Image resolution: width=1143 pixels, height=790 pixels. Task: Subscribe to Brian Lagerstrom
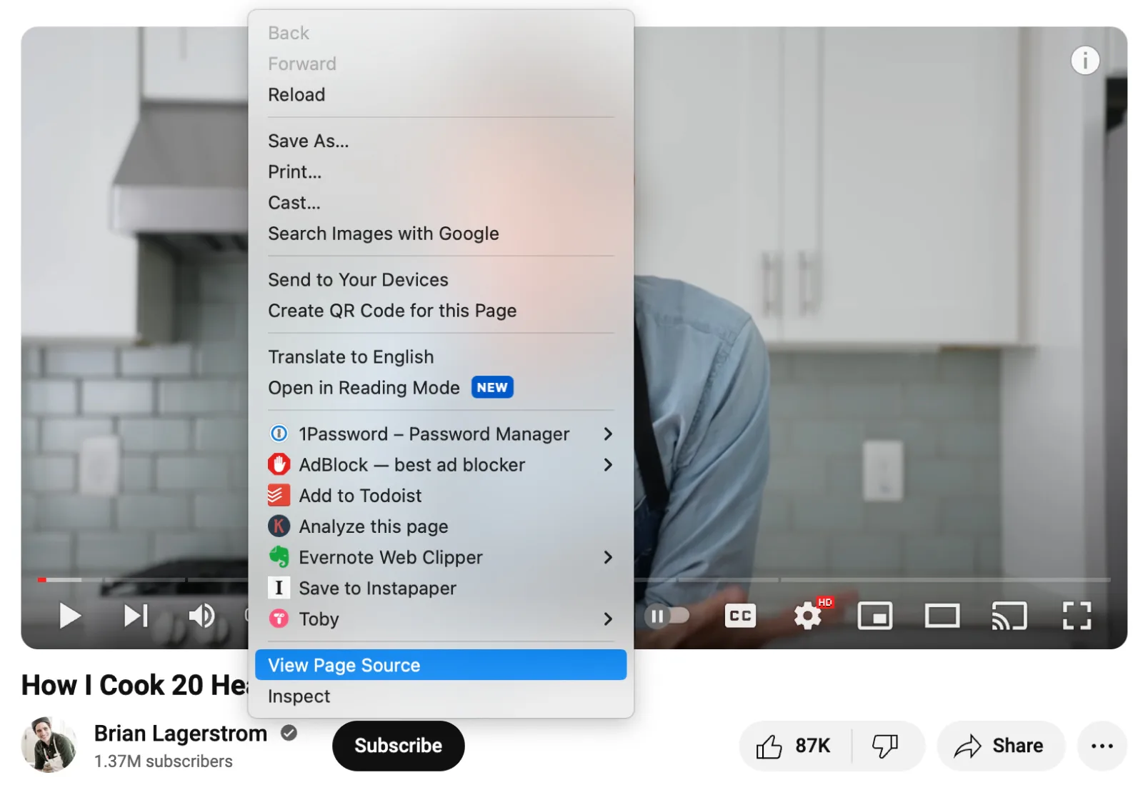398,746
